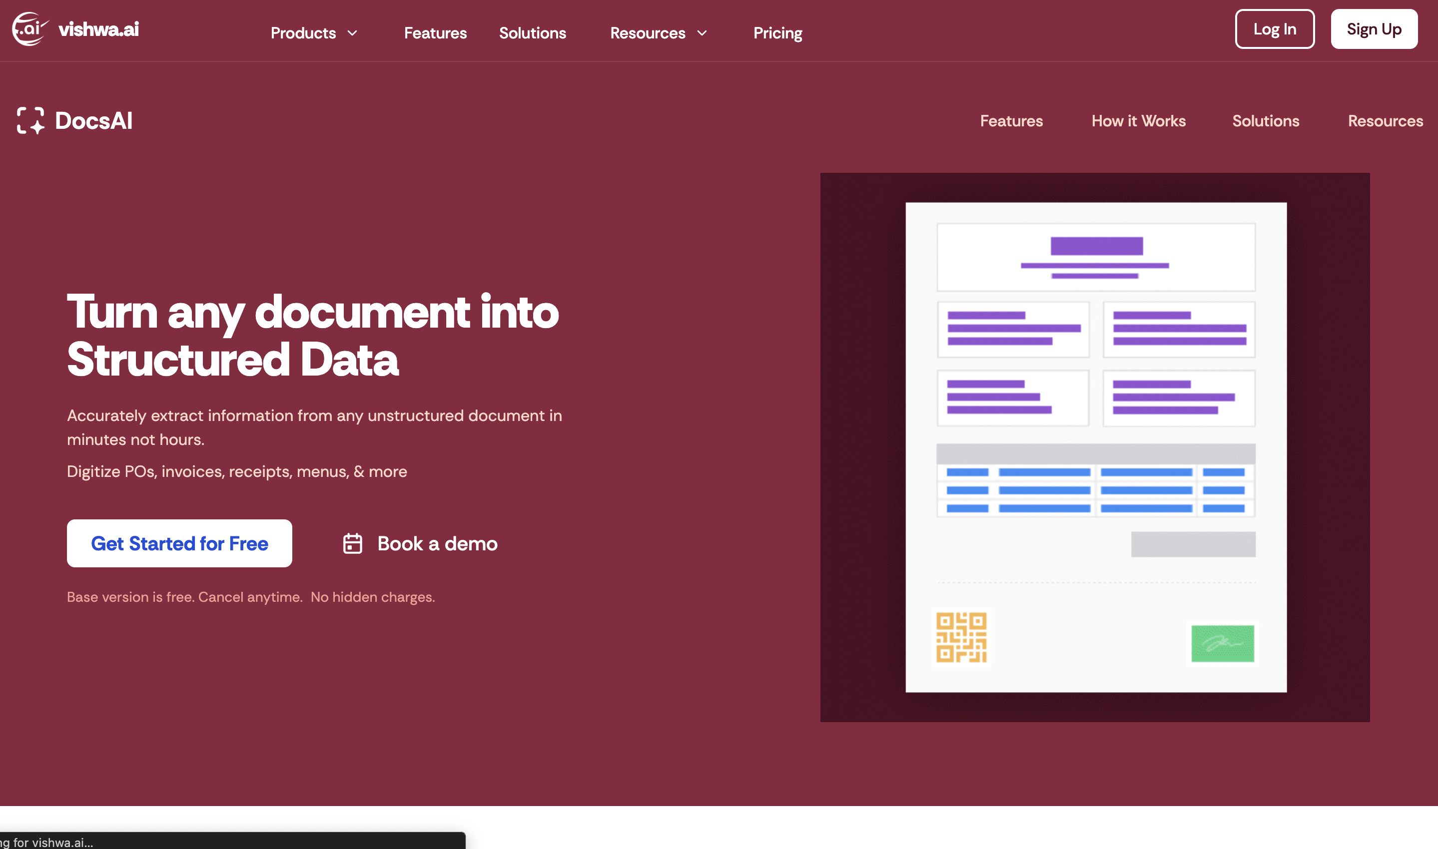
Task: Open the Resources menu in top navigation
Action: [x=648, y=33]
